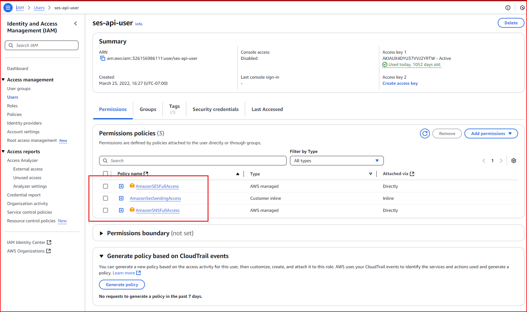Switch to the Groups tab
The height and width of the screenshot is (312, 527).
coord(148,109)
